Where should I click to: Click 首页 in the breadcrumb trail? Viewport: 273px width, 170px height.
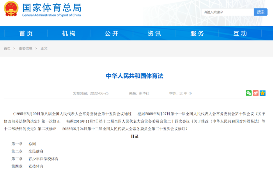point(7,48)
